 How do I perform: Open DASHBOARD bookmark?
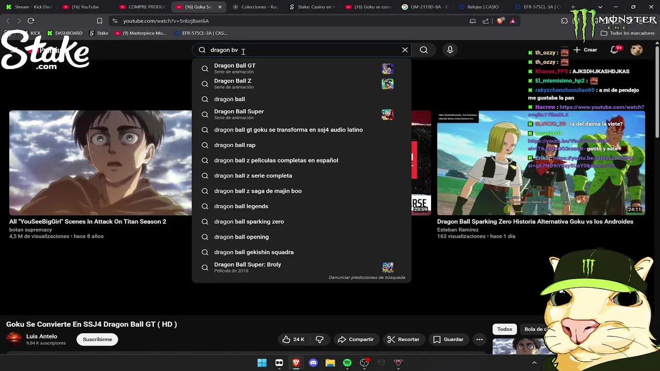click(65, 33)
